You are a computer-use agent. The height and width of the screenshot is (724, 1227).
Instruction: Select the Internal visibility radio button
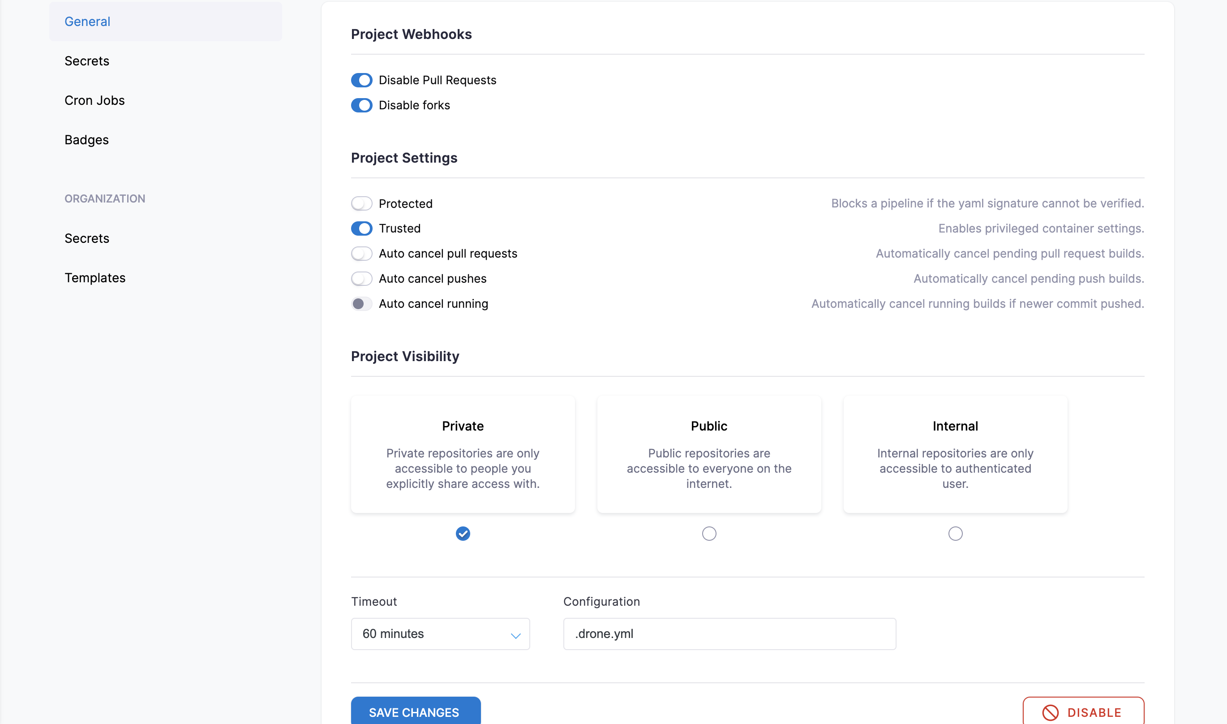(955, 534)
